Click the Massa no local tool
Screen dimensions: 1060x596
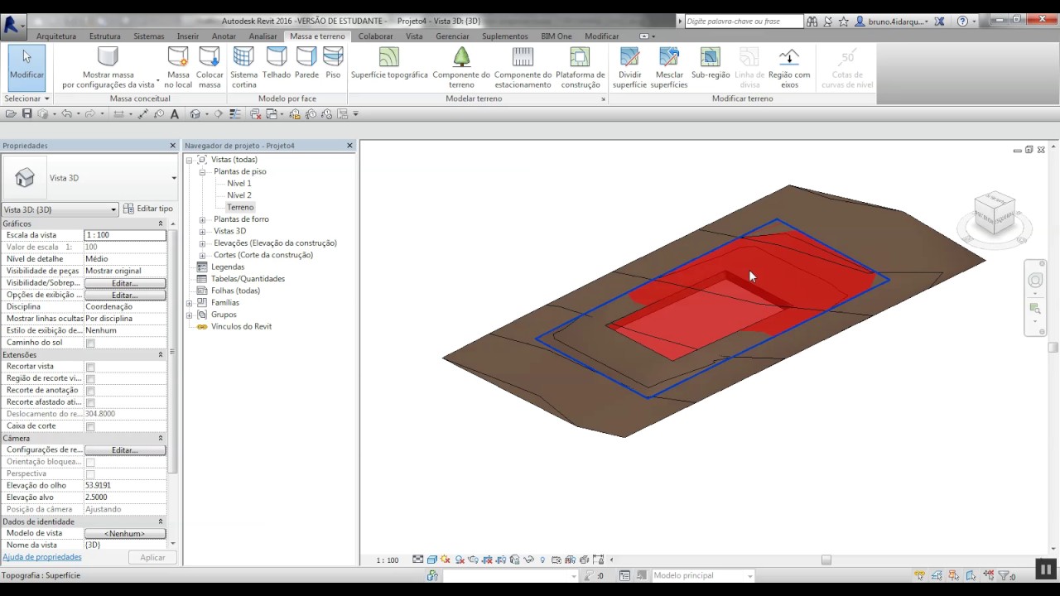click(178, 68)
